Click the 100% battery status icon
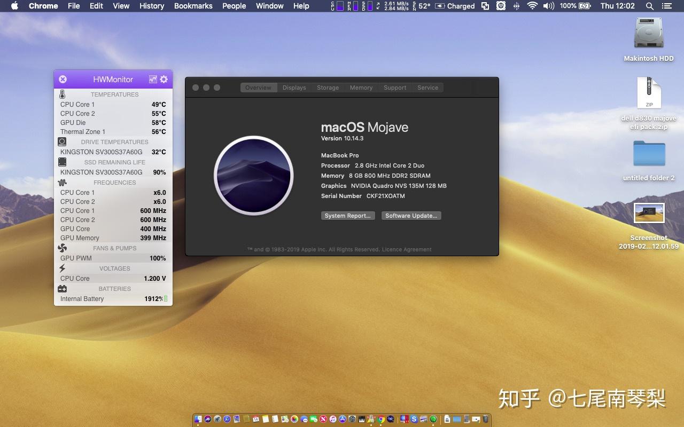 576,6
